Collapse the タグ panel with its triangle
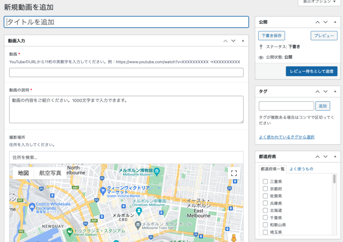343x242 pixels. click(335, 91)
